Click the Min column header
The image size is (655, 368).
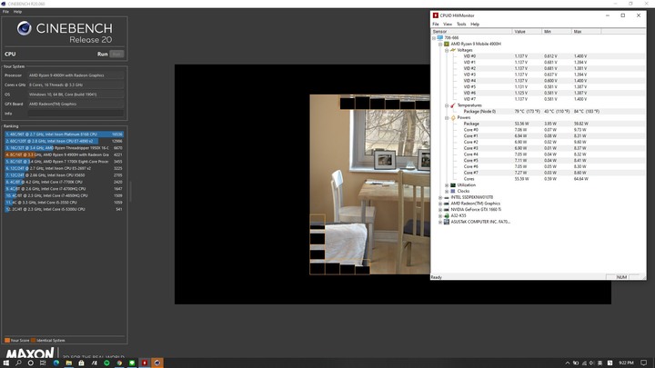tap(557, 31)
